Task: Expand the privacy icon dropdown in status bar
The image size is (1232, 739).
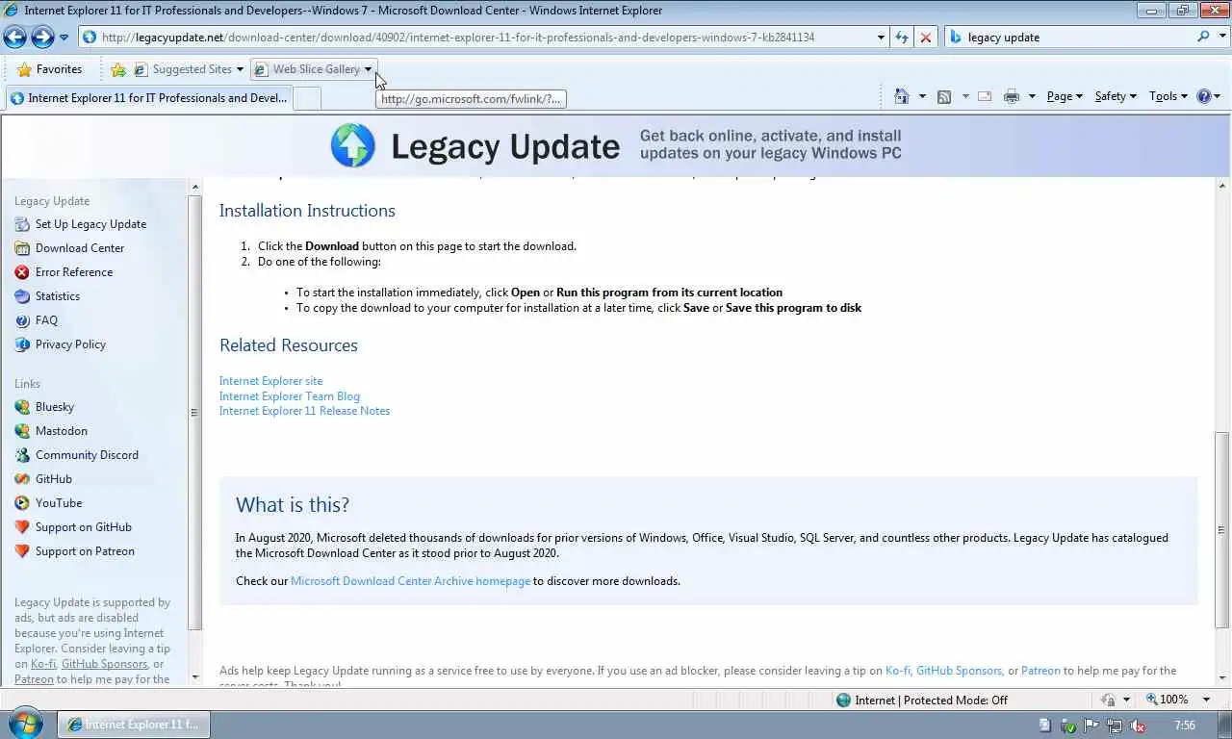Action: (x=1125, y=700)
